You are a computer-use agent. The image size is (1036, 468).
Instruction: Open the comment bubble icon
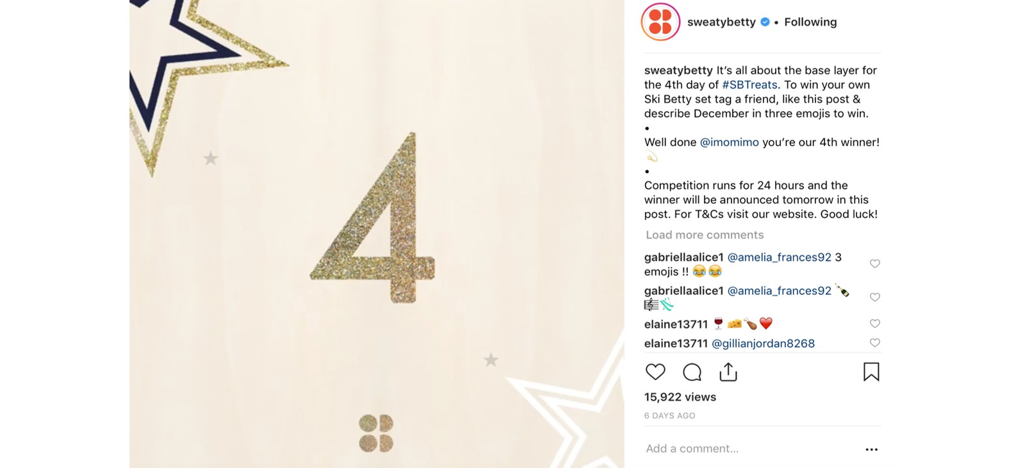coord(692,372)
